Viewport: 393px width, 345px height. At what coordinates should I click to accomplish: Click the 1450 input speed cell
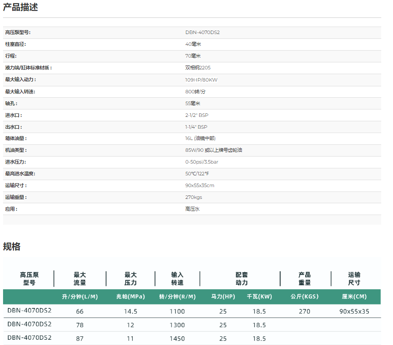tap(177, 338)
